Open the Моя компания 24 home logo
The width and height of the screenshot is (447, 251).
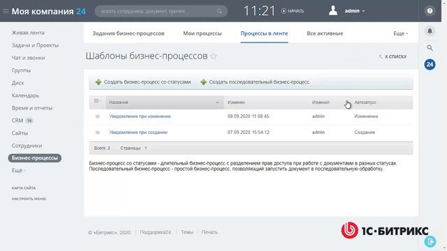pyautogui.click(x=48, y=11)
